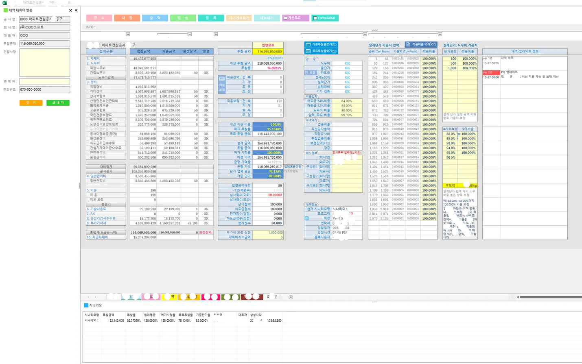Screen dimensions: 582x364
Task: Click the Excel app icon in title bar
Action: pyautogui.click(x=4, y=2)
